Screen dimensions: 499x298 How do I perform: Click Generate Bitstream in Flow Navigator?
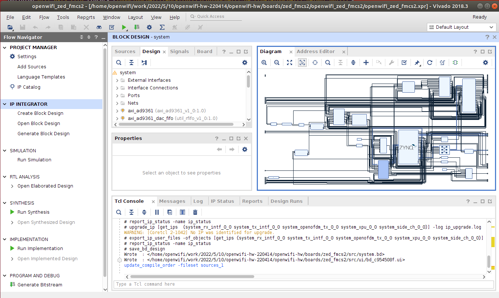pyautogui.click(x=40, y=285)
